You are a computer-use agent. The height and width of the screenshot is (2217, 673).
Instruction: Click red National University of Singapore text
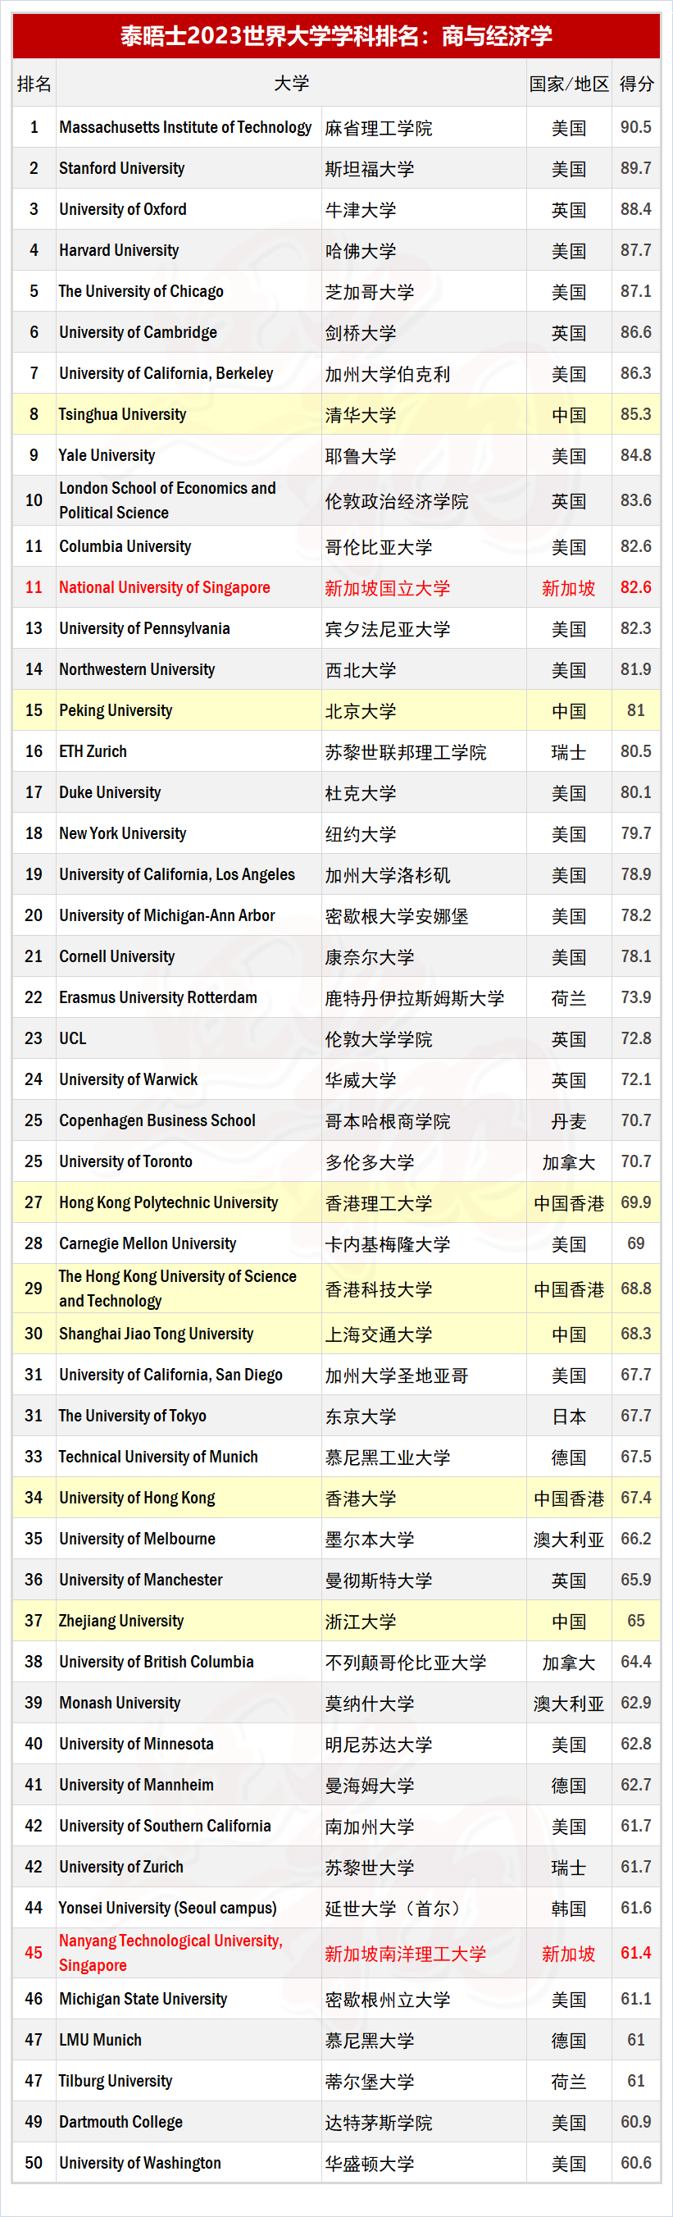pos(165,588)
